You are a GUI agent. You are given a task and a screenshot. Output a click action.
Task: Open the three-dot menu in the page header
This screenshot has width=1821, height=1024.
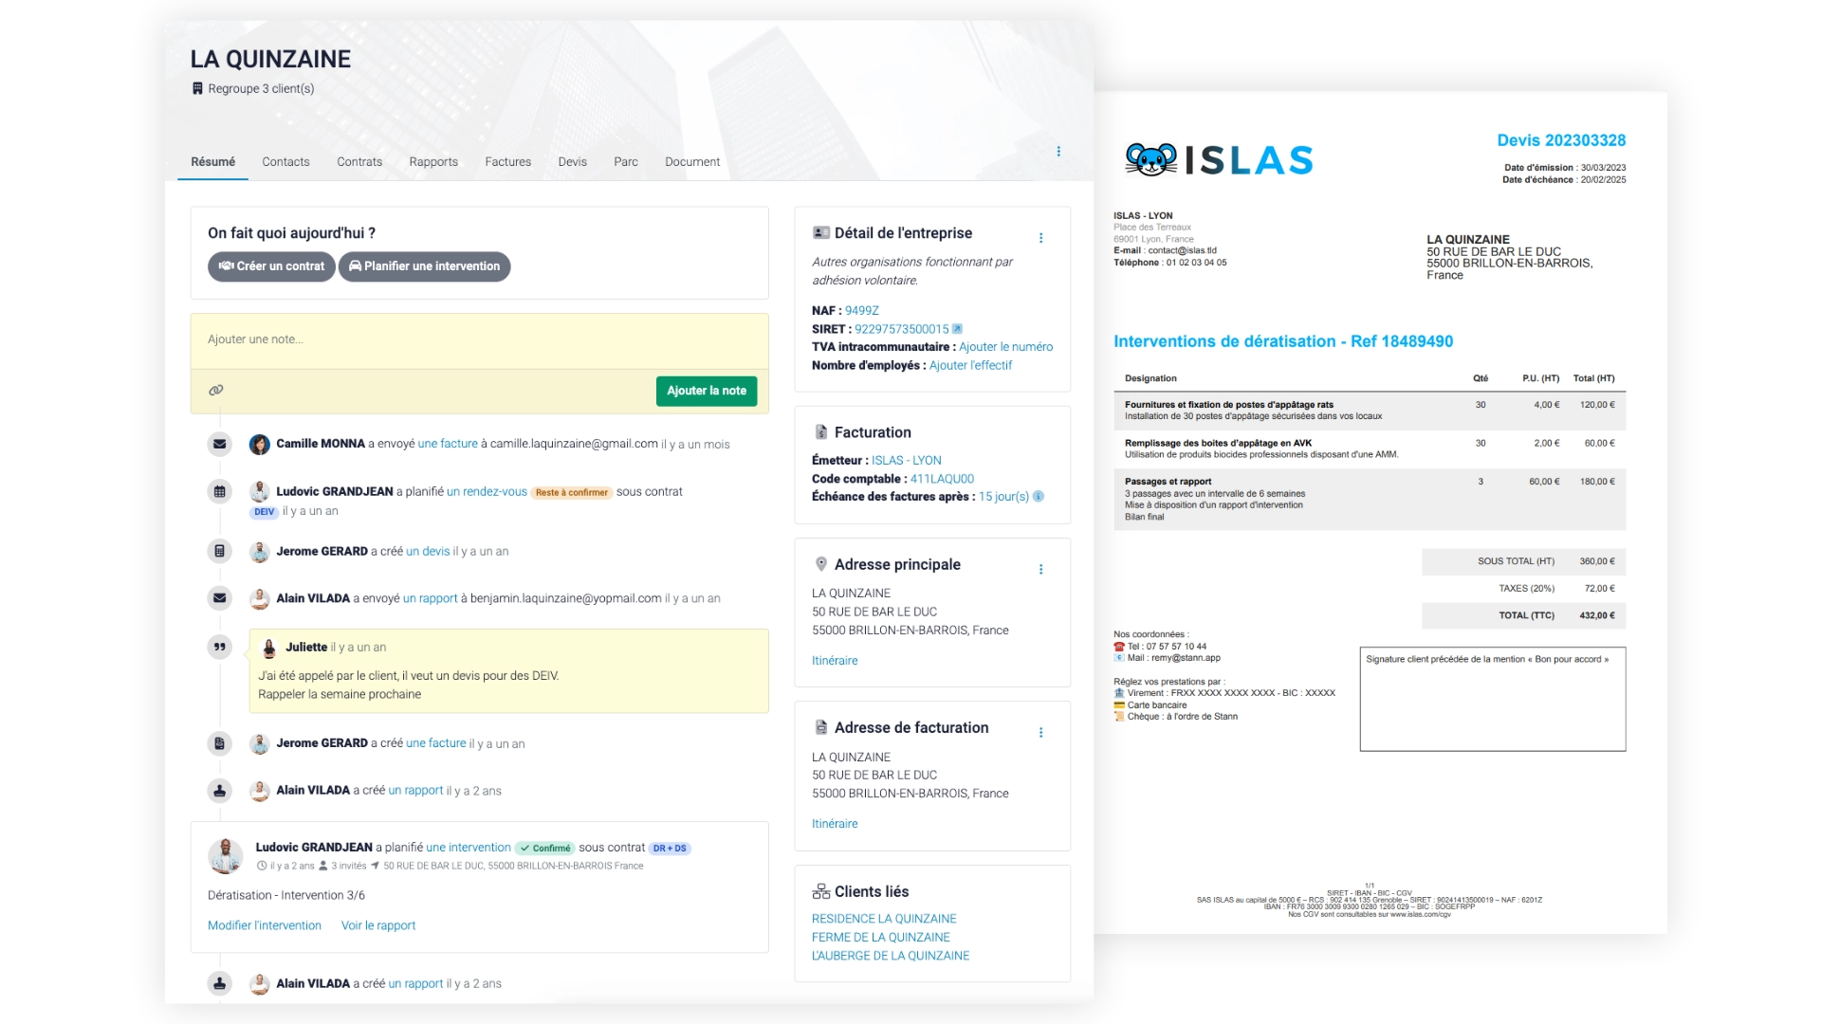(x=1058, y=150)
